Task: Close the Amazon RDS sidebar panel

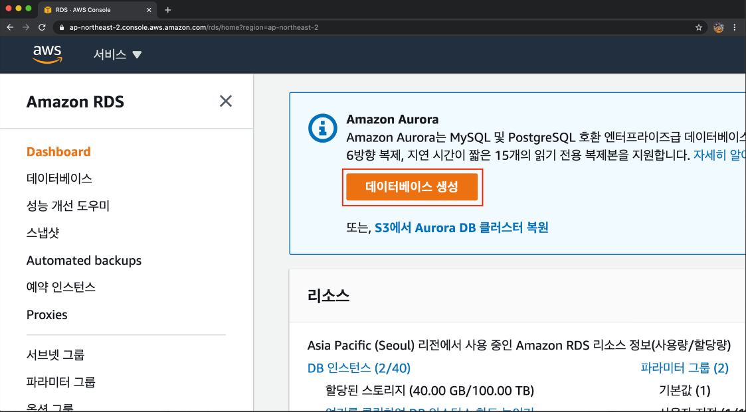Action: pyautogui.click(x=225, y=101)
